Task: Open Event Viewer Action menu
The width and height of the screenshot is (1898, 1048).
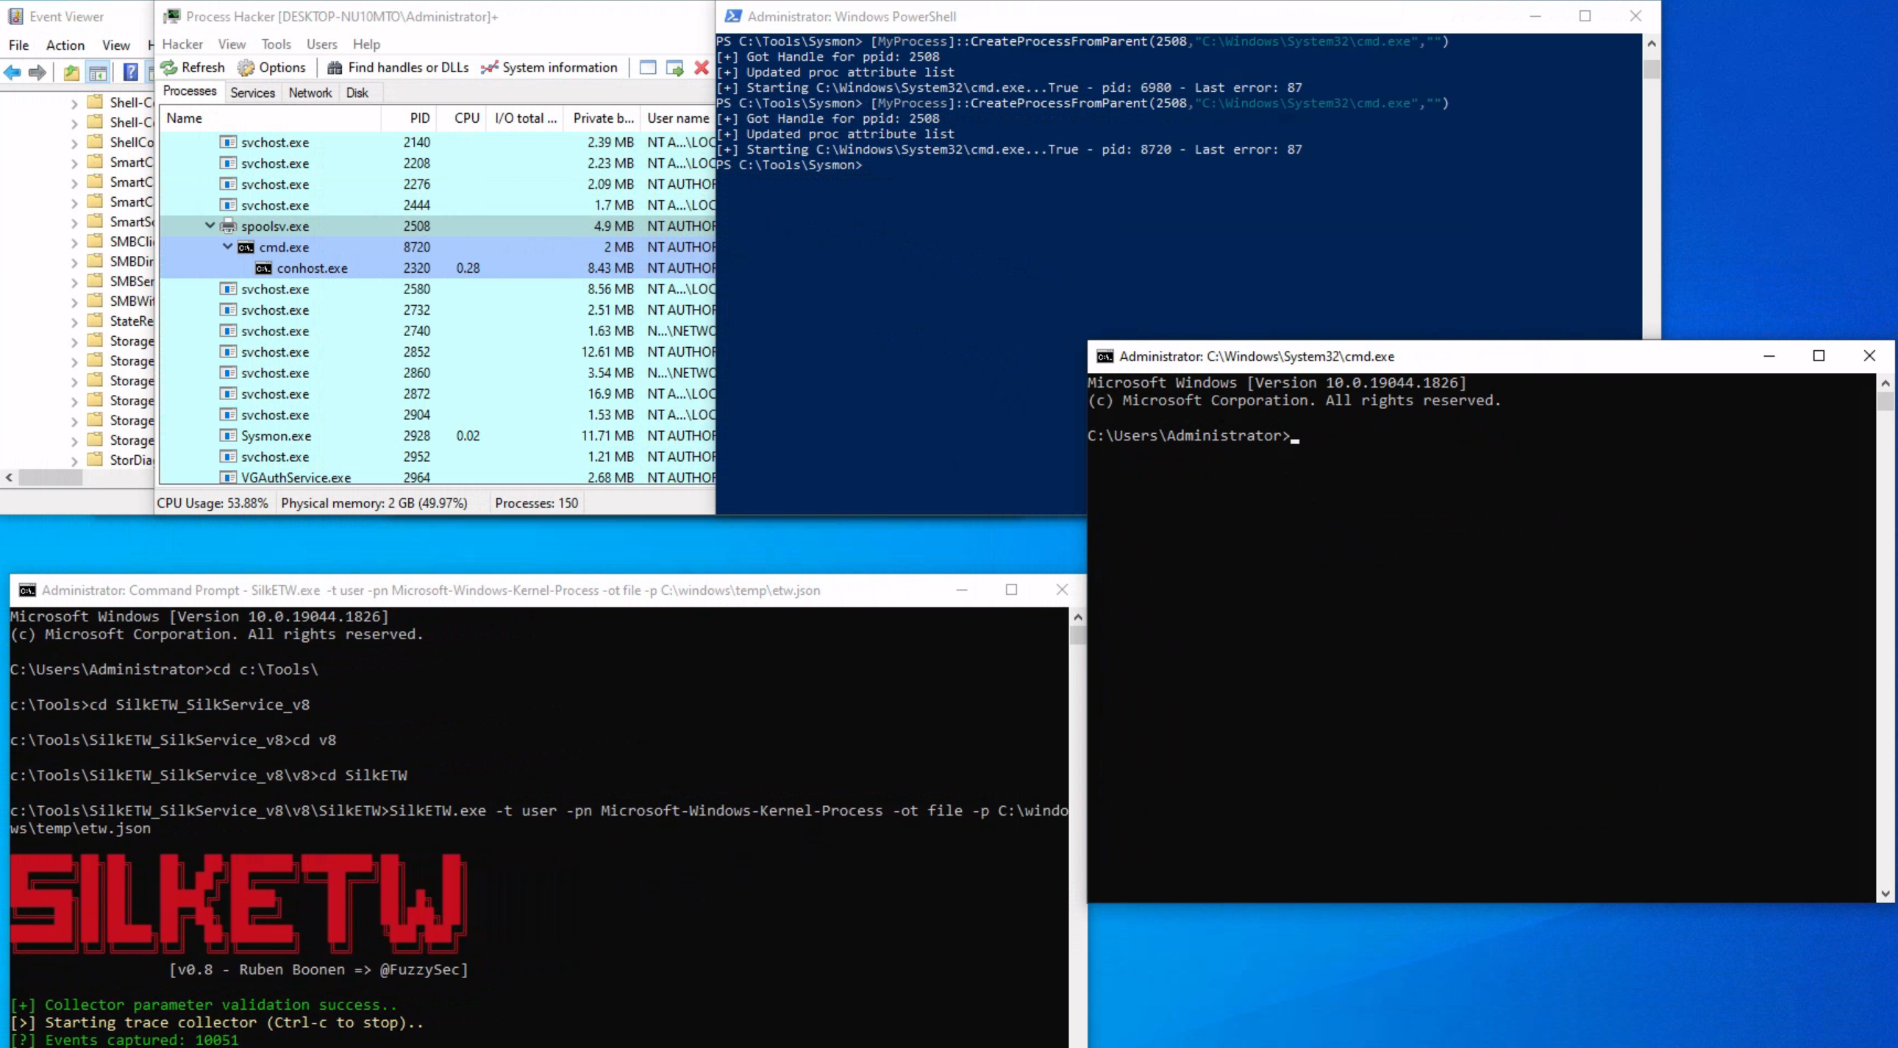Action: coord(65,45)
